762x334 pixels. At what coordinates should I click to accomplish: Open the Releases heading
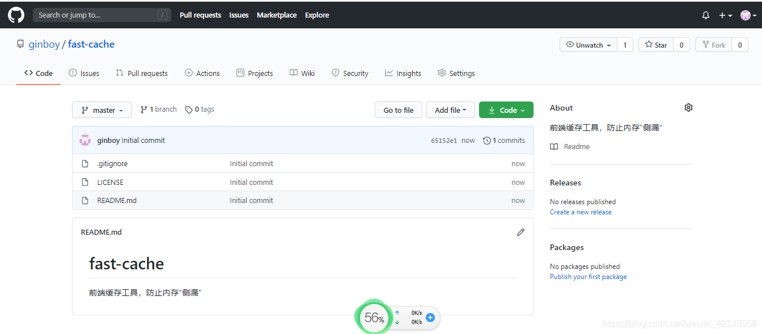[565, 183]
